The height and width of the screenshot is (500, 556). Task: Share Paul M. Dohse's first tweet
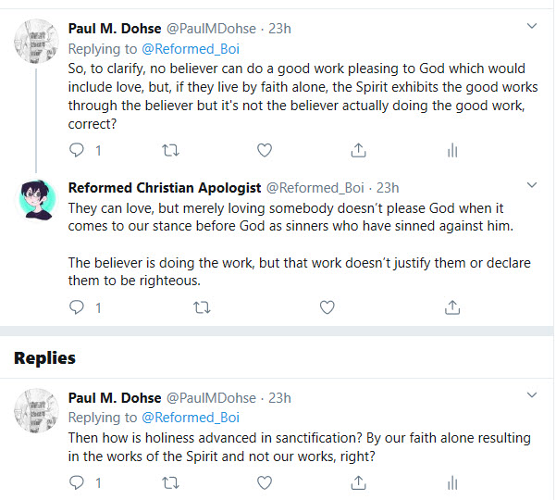pyautogui.click(x=359, y=150)
